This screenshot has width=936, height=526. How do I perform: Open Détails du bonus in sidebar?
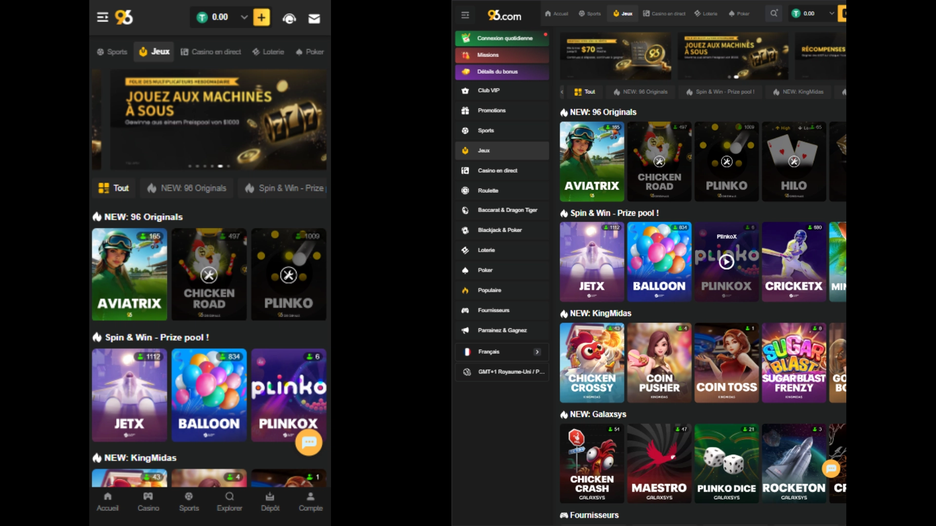point(502,72)
